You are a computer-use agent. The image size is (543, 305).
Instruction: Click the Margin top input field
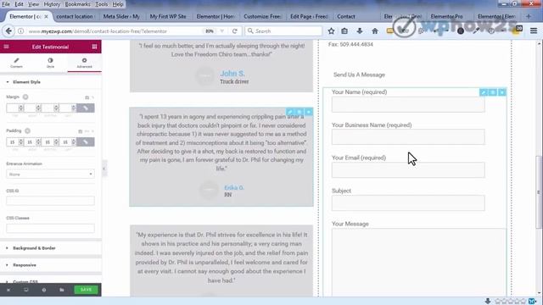tap(15, 108)
